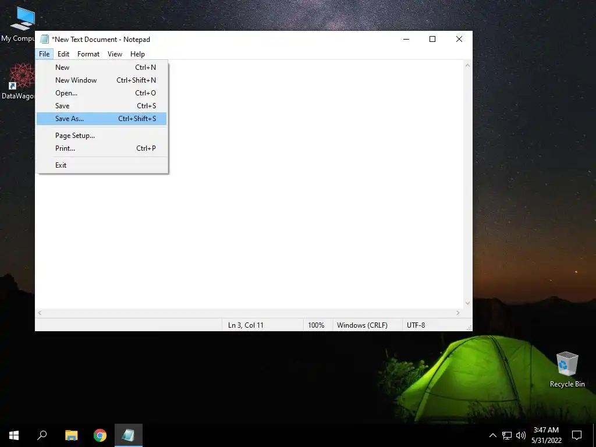Click Notepad taskbar button
This screenshot has width=596, height=447.
click(x=129, y=435)
